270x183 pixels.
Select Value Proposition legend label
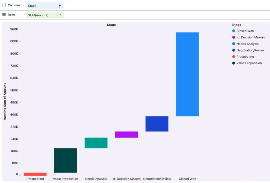249,63
